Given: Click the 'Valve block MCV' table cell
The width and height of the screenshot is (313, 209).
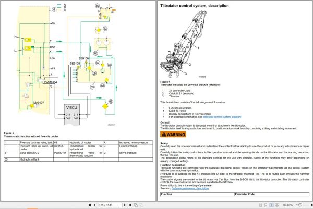Looking at the screenshot, I should tap(37, 154).
